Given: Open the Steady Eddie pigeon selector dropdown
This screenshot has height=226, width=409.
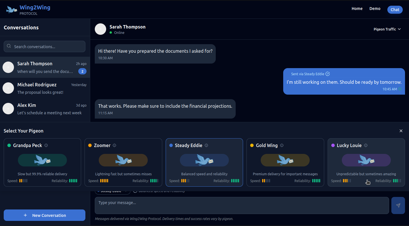Looking at the screenshot, I should 113,191.
